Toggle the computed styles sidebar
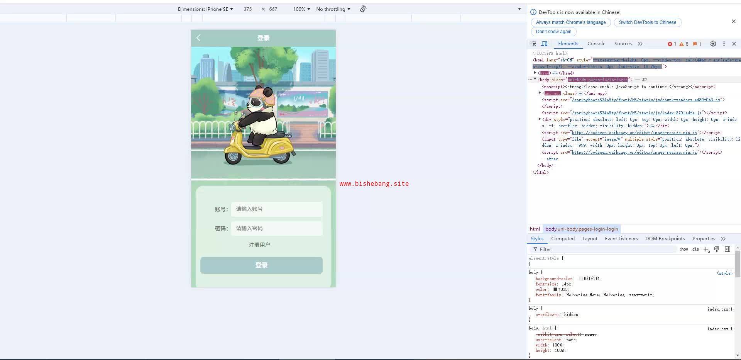Viewport: 741px width, 360px height. 727,249
